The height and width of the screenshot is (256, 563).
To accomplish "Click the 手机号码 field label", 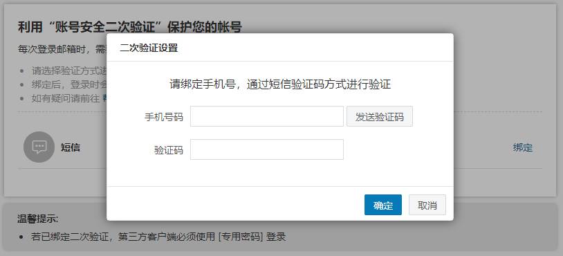I will click(164, 117).
